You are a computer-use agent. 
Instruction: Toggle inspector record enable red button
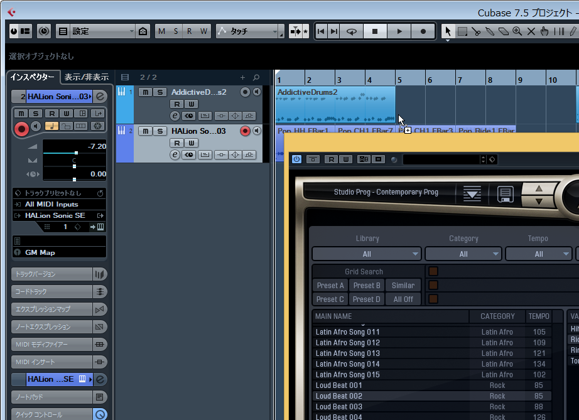point(21,129)
